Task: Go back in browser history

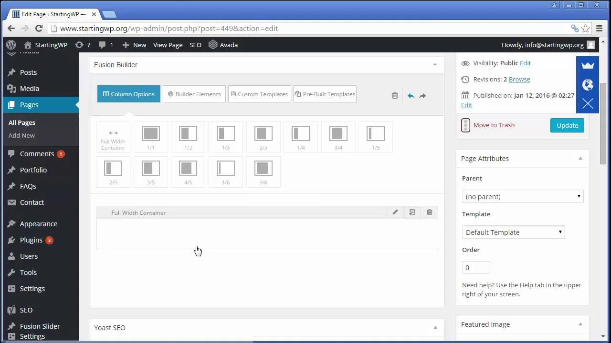Action: 11,28
